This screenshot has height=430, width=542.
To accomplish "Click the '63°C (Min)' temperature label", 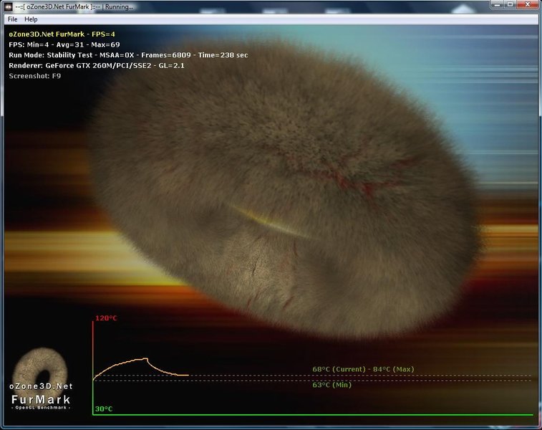I will click(x=332, y=385).
